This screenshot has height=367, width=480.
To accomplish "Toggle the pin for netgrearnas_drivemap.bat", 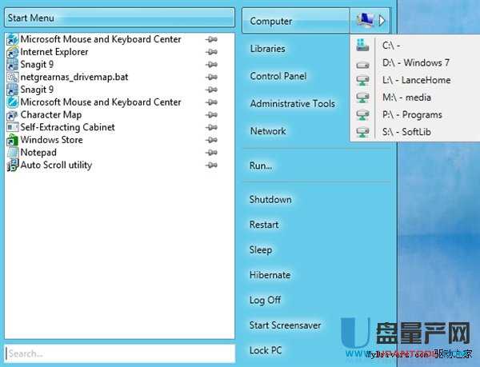I will (211, 78).
